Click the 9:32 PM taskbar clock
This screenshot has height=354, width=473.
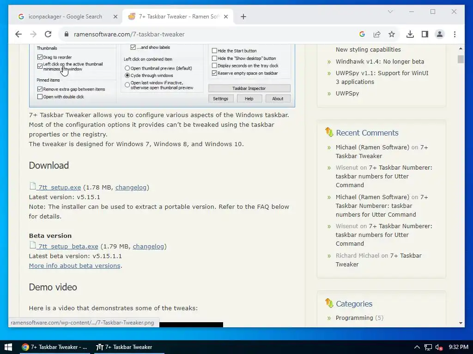tap(459, 347)
